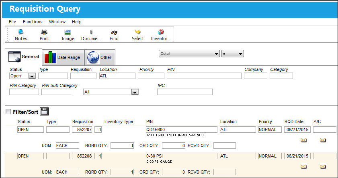
Task: Open the Help menu
Action: click(x=76, y=22)
